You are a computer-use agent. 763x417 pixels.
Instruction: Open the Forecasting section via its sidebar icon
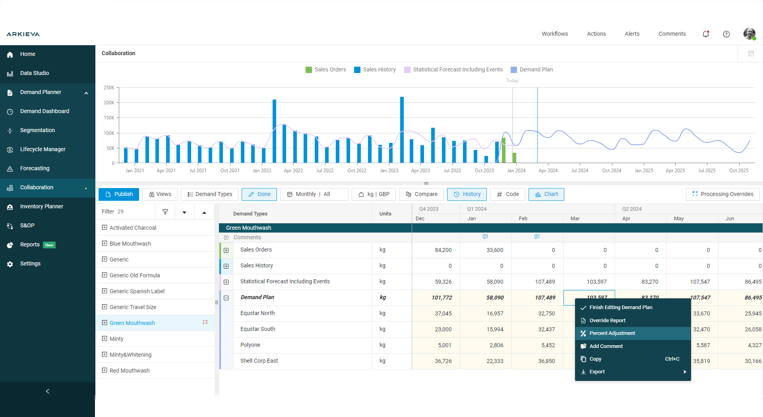pyautogui.click(x=10, y=168)
